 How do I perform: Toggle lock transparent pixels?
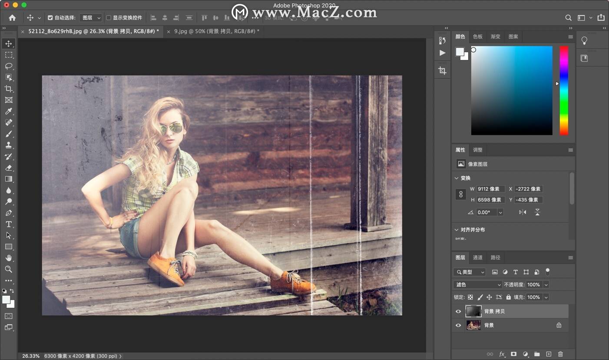470,297
